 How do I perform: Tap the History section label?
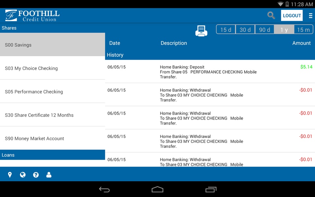pos(115,55)
